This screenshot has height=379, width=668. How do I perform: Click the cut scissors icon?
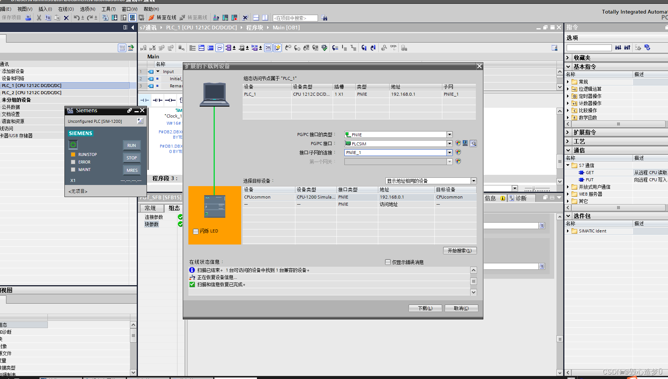click(x=39, y=18)
